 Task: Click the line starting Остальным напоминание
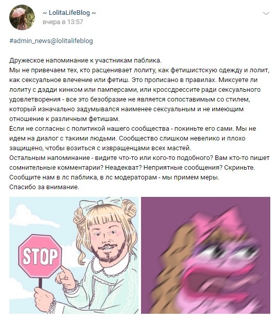pos(139,158)
